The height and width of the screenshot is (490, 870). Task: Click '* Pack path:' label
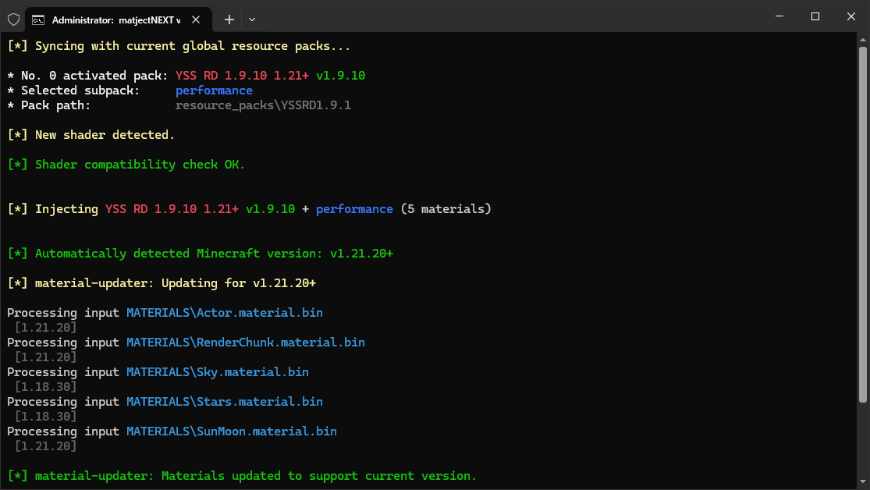49,105
